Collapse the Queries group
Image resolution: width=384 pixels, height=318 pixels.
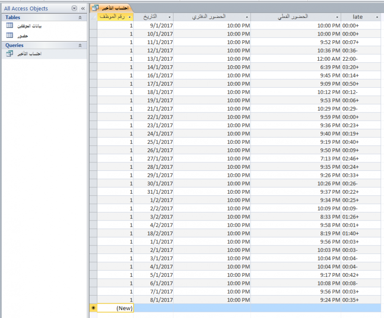point(80,45)
